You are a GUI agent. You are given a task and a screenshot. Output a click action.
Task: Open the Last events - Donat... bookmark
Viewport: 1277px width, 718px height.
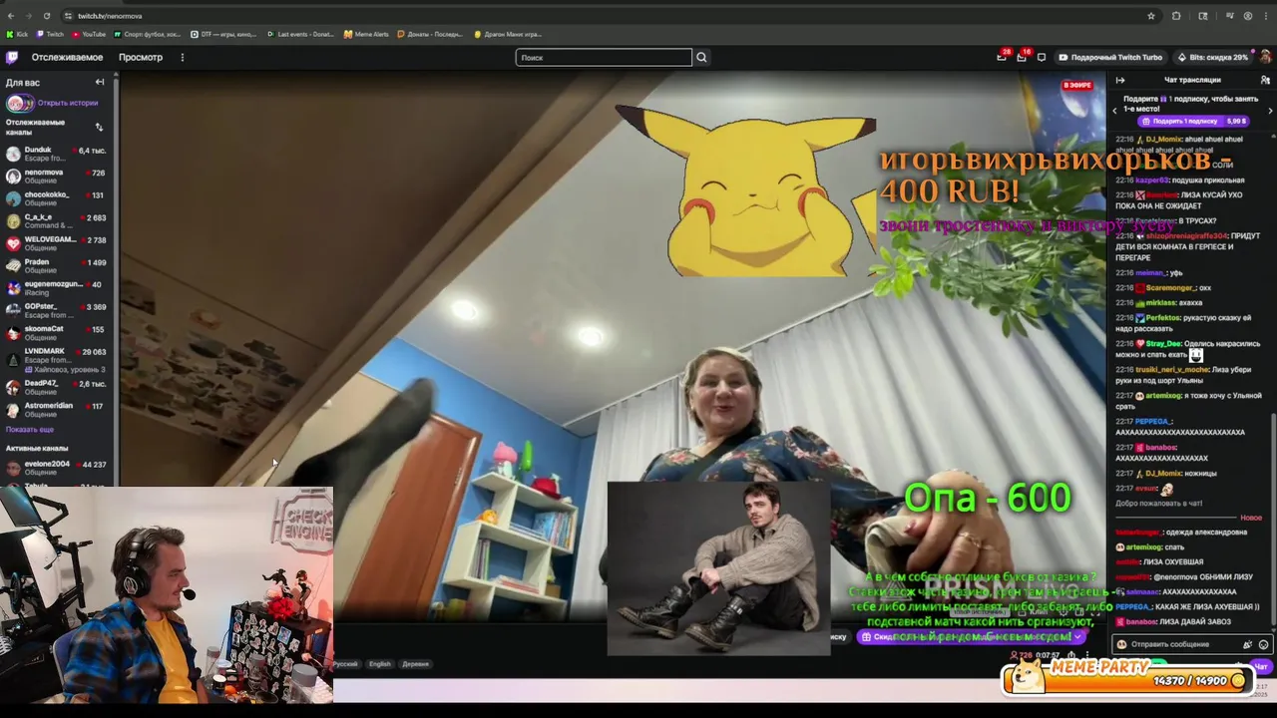[x=300, y=34]
